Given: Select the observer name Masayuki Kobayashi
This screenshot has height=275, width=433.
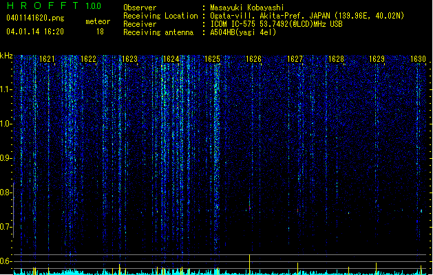Looking at the screenshot, I should pos(247,8).
